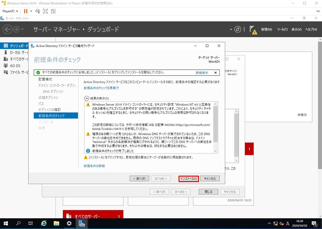Click キャンセル in the AD DS wizard
322x229 pixels.
tap(210, 179)
